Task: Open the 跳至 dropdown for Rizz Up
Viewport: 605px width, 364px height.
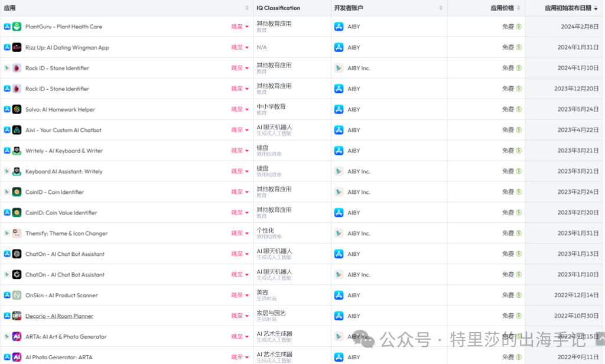Action: (x=240, y=47)
